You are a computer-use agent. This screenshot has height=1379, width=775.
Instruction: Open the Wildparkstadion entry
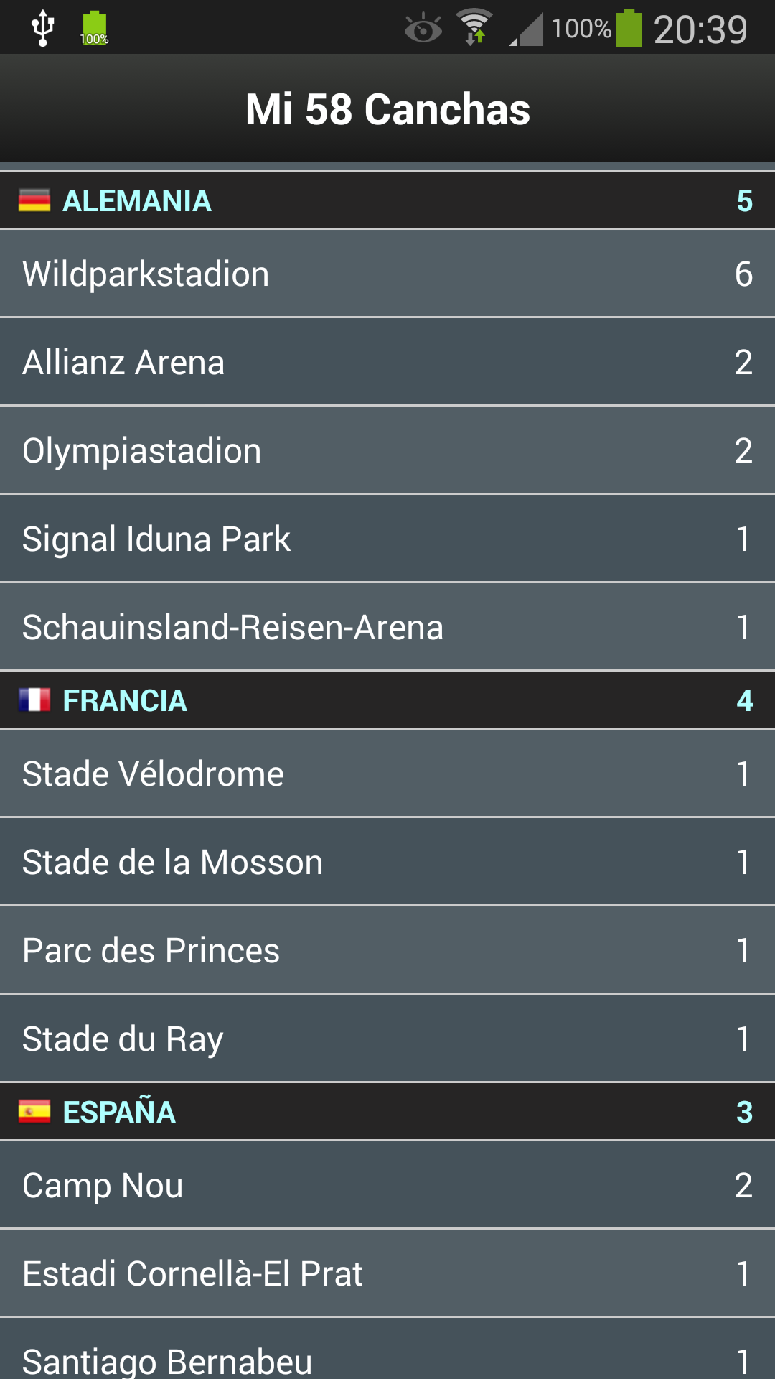[x=387, y=274]
